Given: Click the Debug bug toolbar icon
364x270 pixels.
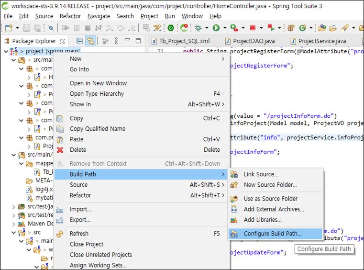Looking at the screenshot, I should [198, 28].
